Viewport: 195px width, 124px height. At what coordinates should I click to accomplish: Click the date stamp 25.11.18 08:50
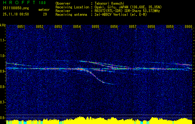pyautogui.click(x=16, y=14)
